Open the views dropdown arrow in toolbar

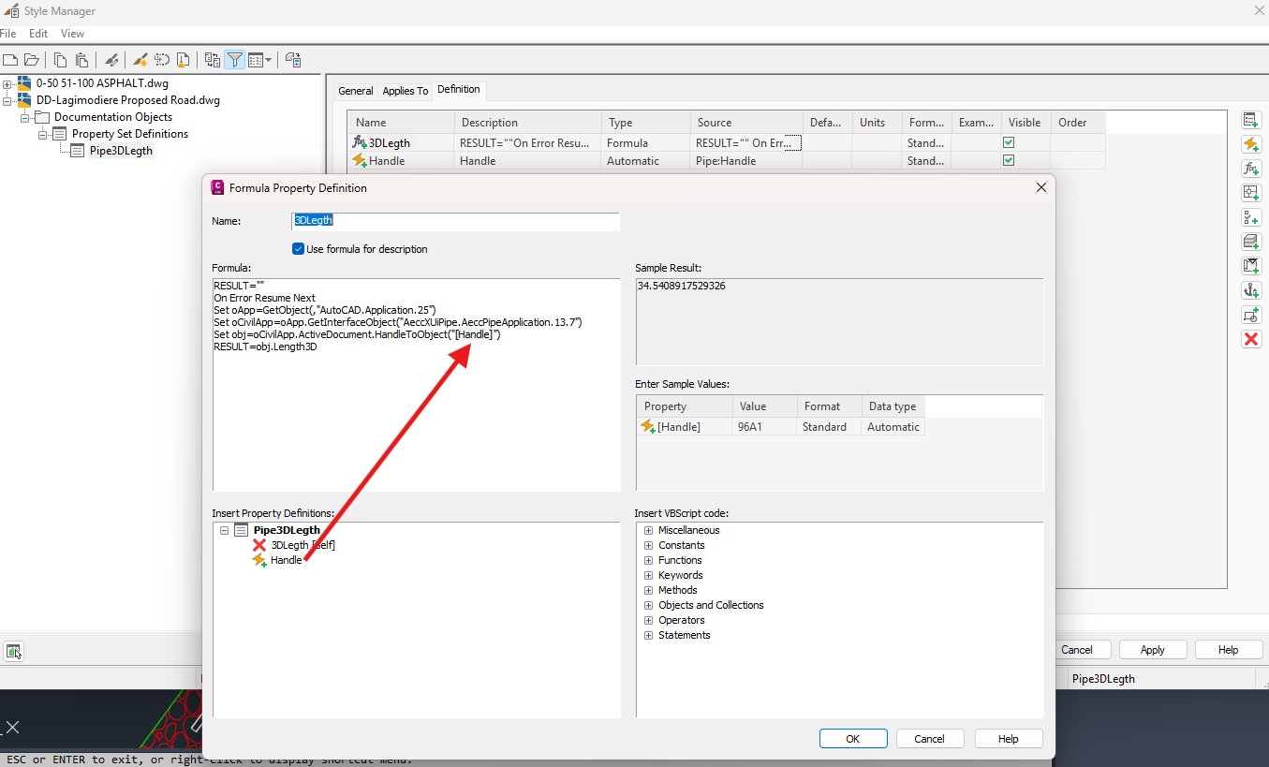point(269,60)
